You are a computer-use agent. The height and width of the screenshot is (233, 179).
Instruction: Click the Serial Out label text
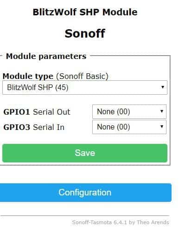51,112
